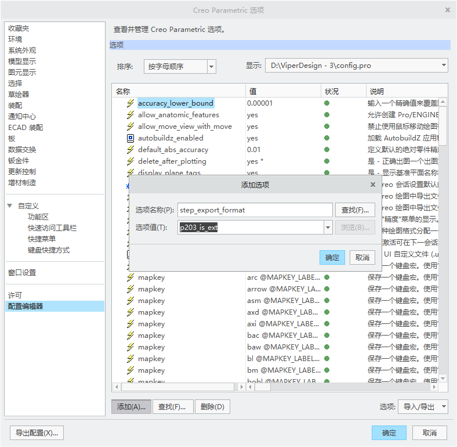The image size is (457, 447).
Task: Click the 删除(D) button
Action: coord(212,407)
